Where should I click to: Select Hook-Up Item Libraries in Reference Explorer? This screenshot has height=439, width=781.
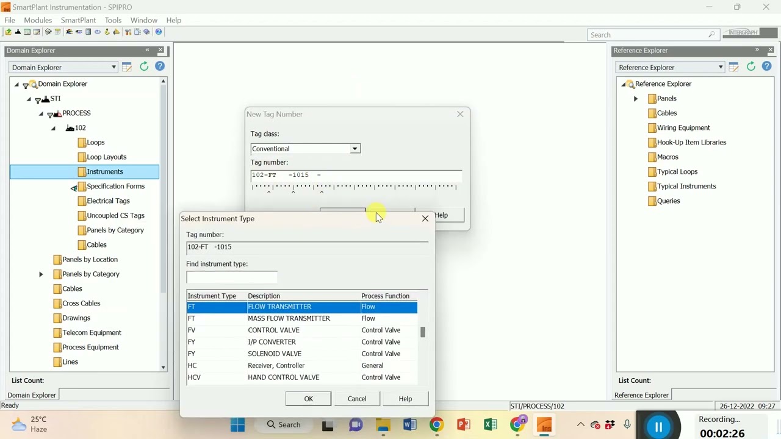pos(691,143)
